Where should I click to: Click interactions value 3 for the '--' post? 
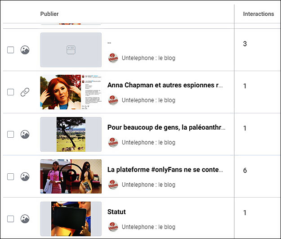point(245,44)
